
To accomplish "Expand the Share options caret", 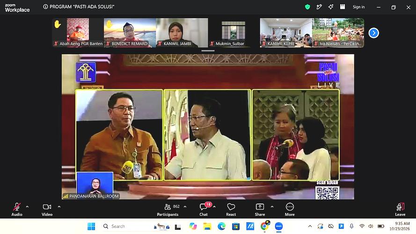I will point(272,207).
